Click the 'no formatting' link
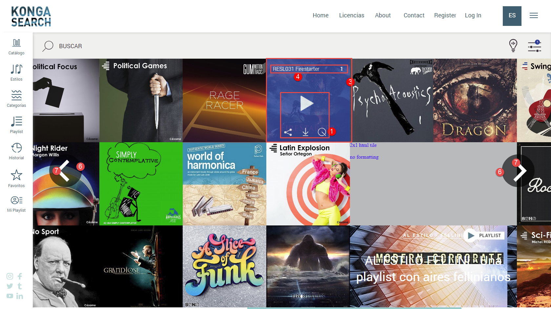 click(x=364, y=157)
